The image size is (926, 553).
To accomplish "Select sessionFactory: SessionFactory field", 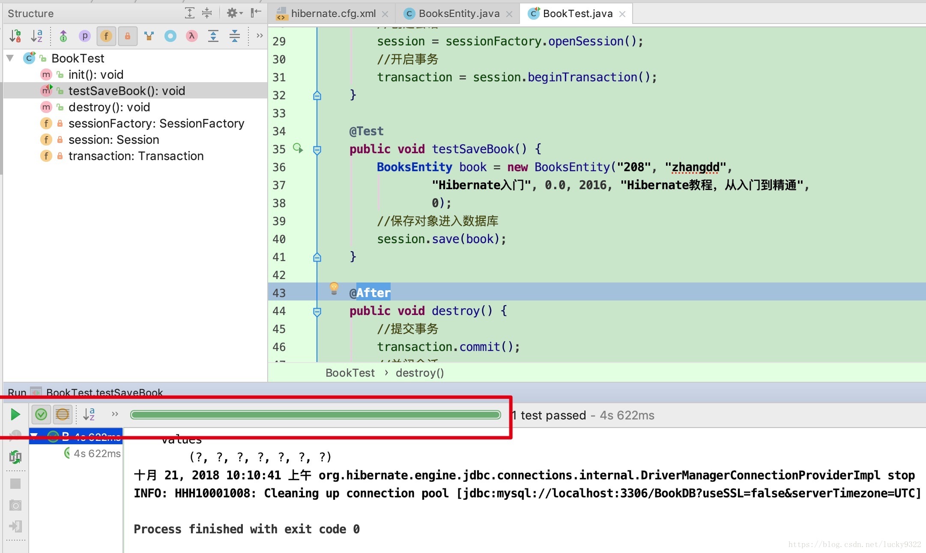I will tap(156, 123).
